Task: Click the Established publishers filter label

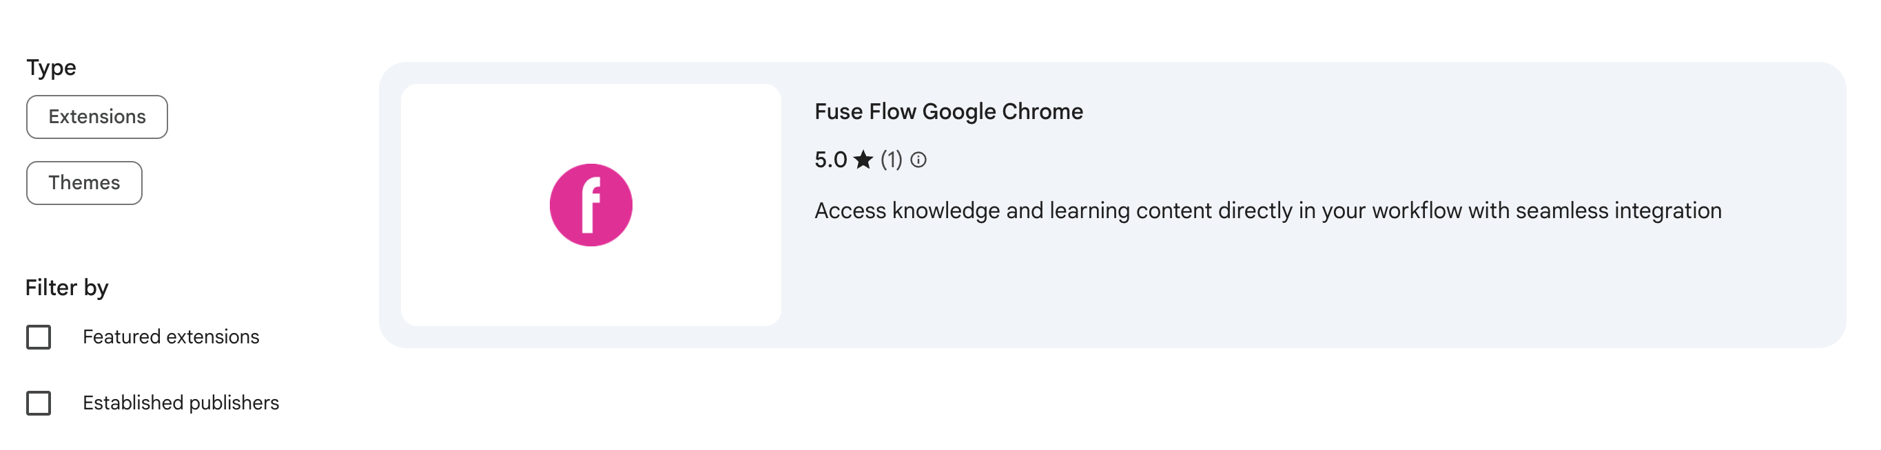Action: [x=181, y=403]
